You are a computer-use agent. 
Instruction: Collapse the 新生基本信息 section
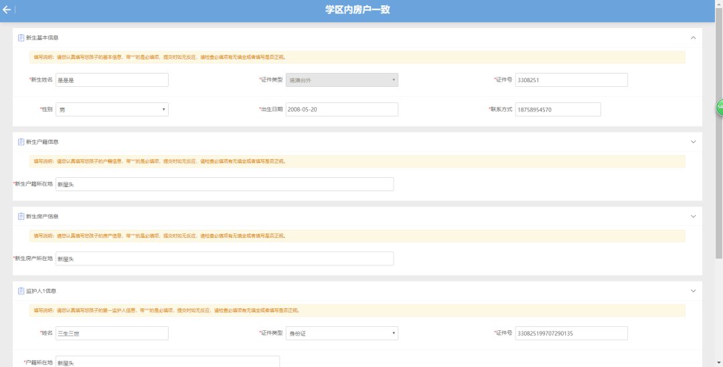(x=693, y=38)
